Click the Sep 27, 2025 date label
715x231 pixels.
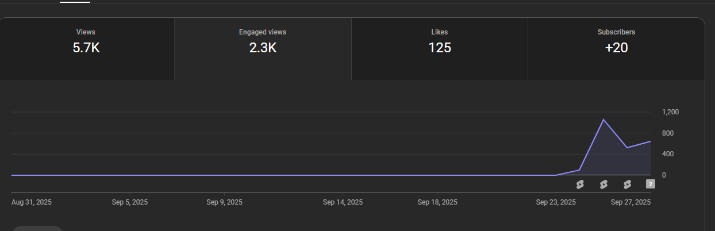tap(631, 202)
